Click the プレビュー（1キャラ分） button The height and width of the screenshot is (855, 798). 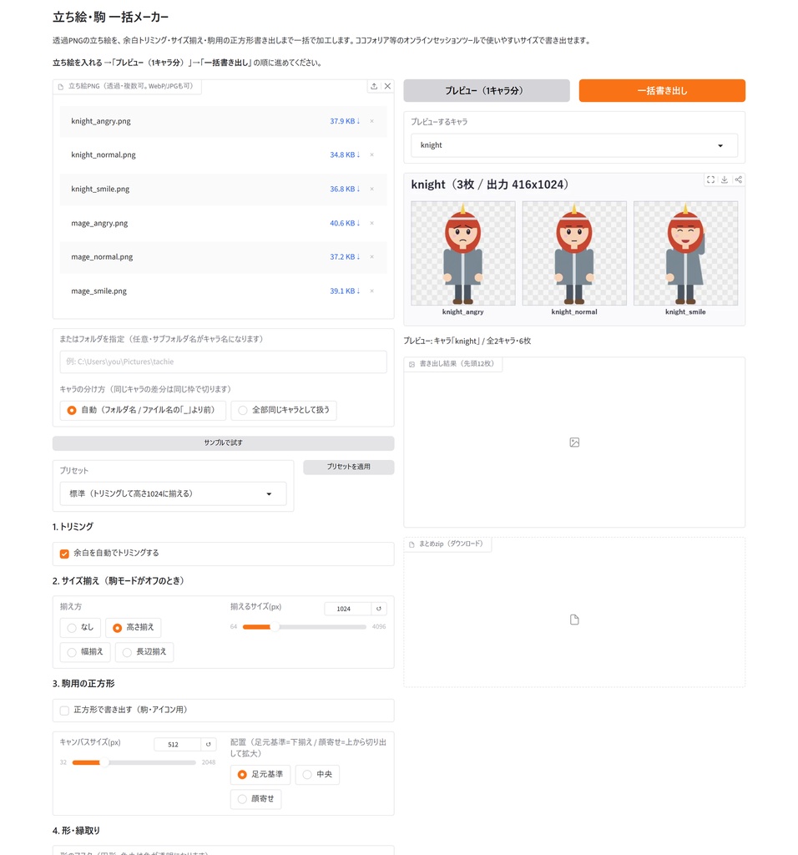tap(486, 90)
